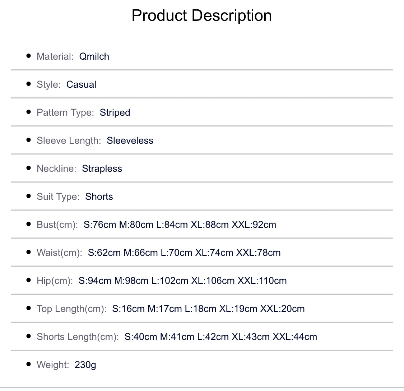
Task: Click the Shorts suit type value
Action: tap(99, 197)
